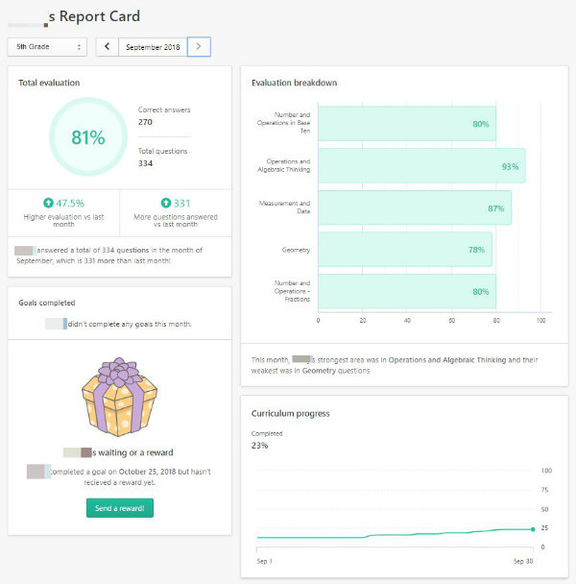Image resolution: width=576 pixels, height=584 pixels.
Task: Click the Operations and Algebraic Thinking text in summary
Action: (x=447, y=360)
